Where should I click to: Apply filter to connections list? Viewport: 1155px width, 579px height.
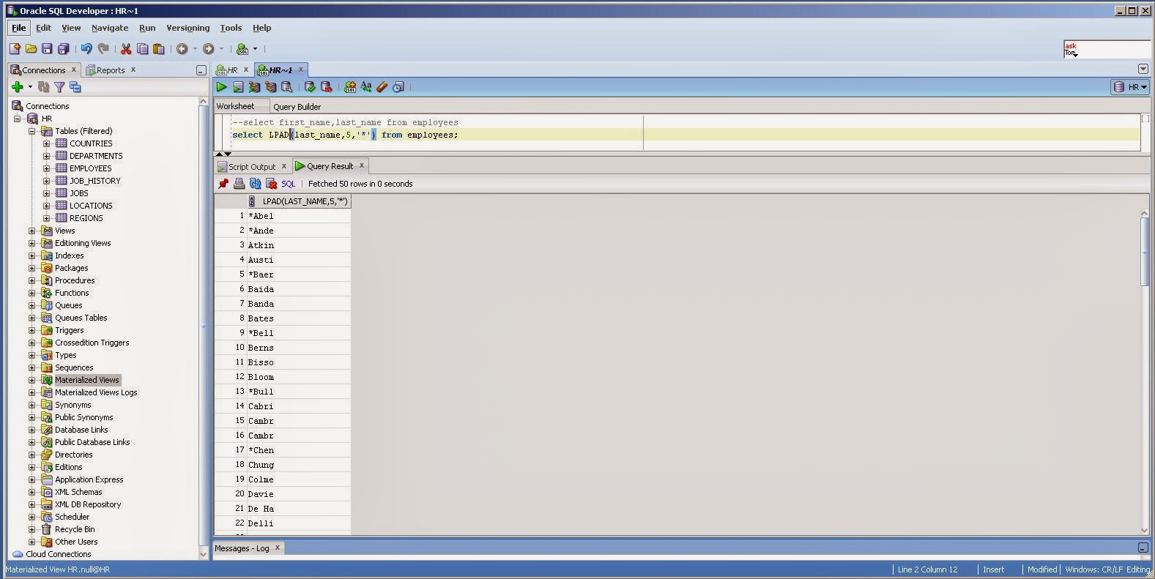click(59, 87)
